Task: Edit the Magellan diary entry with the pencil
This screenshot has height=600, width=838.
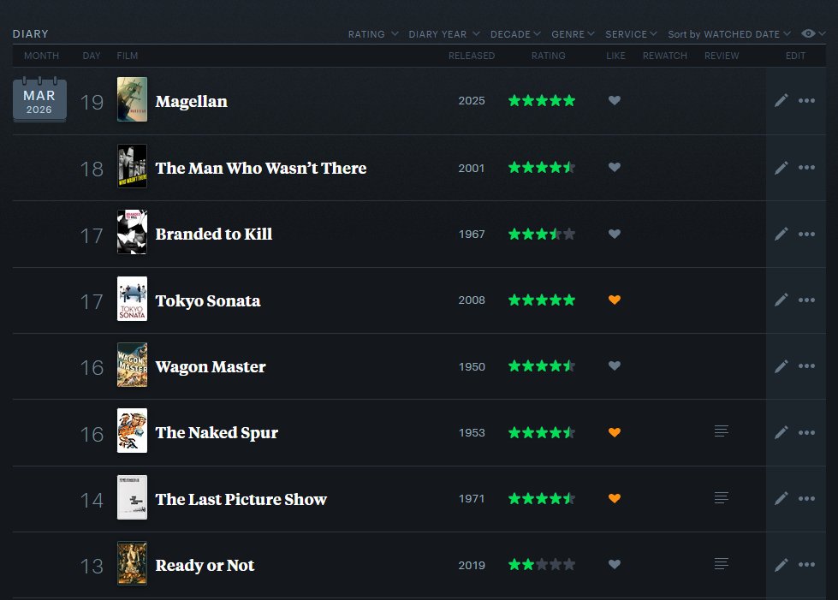Action: click(781, 100)
